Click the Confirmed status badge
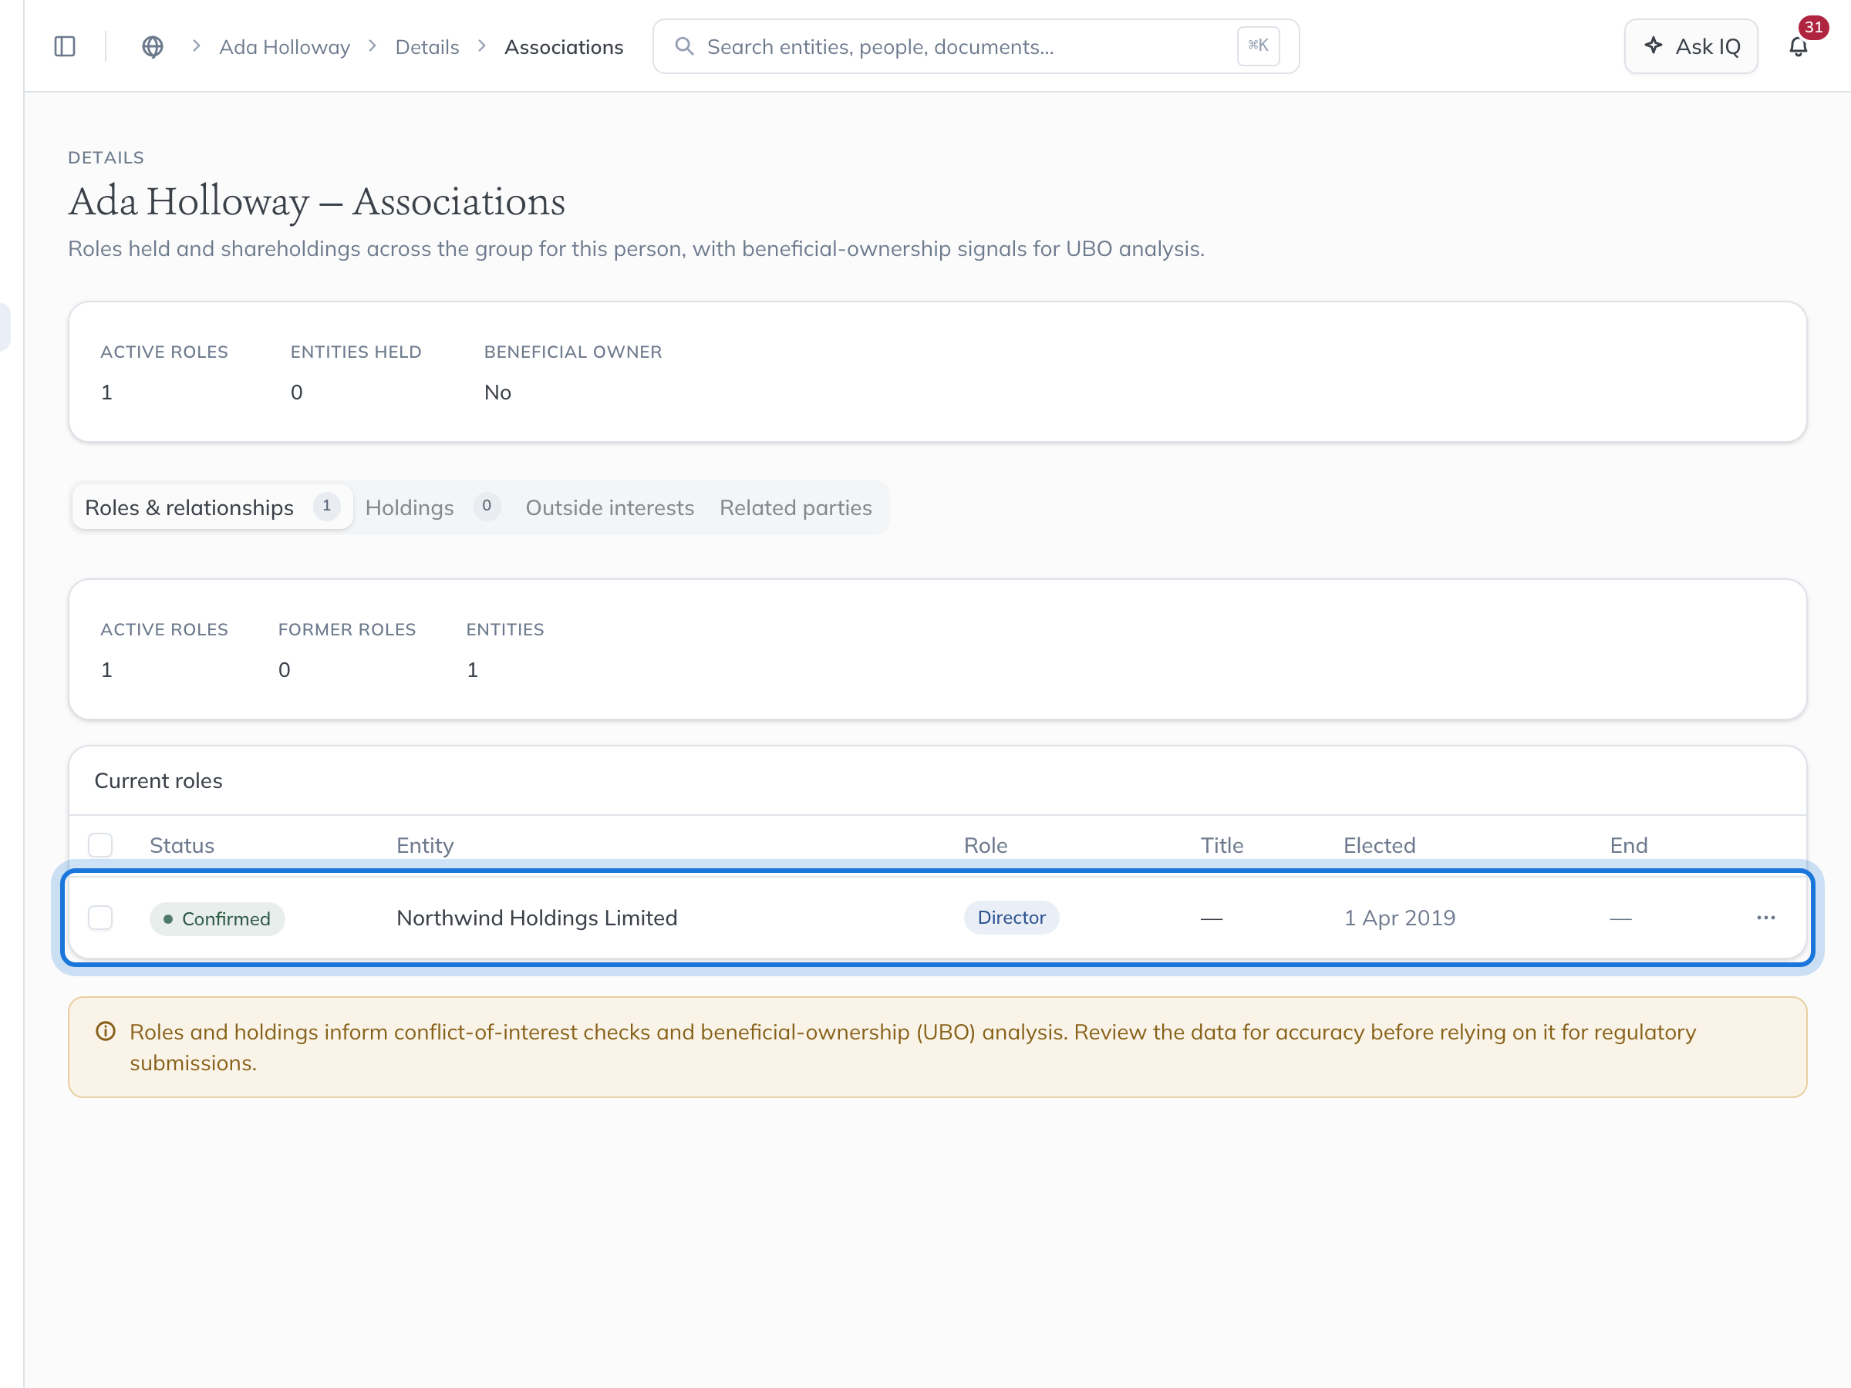Image resolution: width=1851 pixels, height=1388 pixels. (x=217, y=918)
